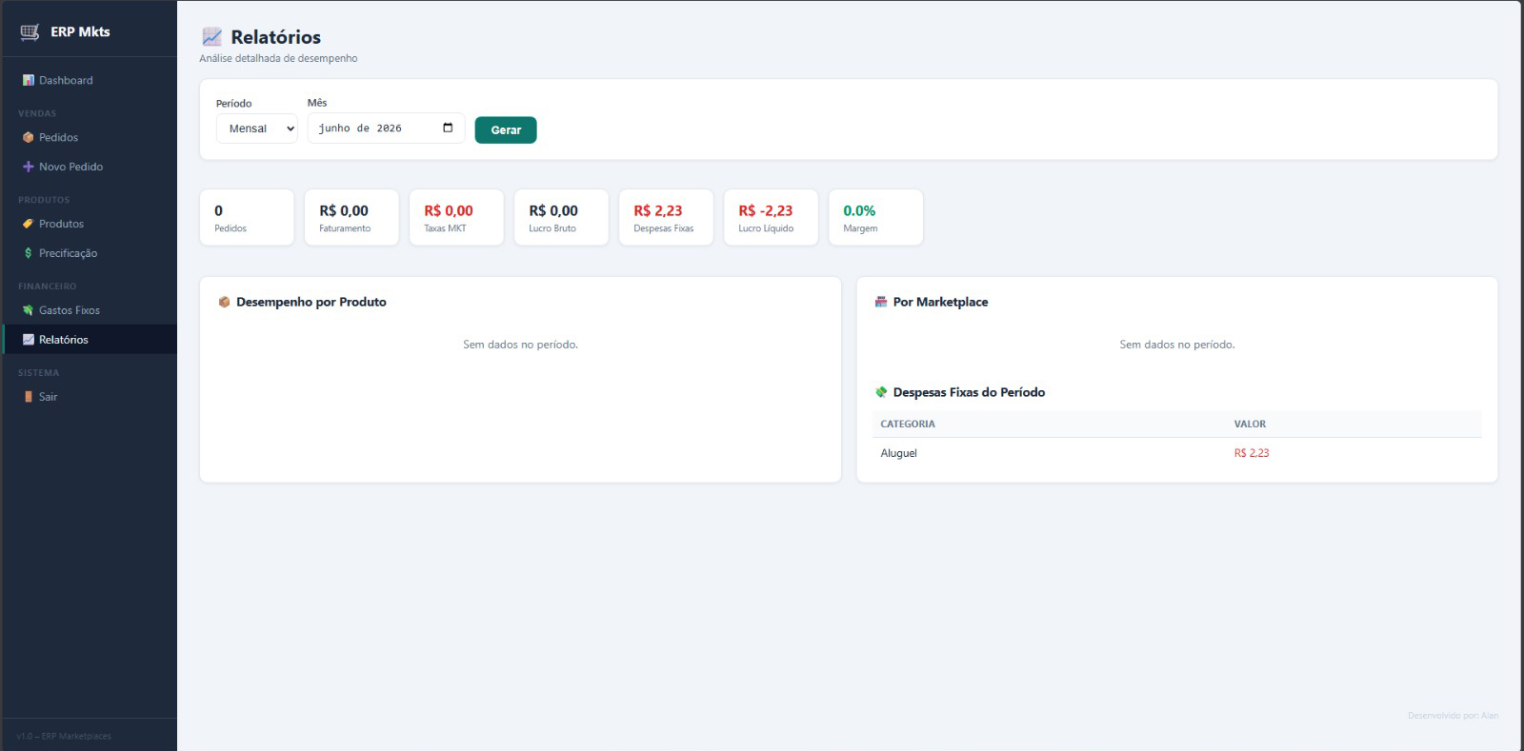This screenshot has width=1524, height=751.
Task: Click the Pedidos box icon in sidebar
Action: pyautogui.click(x=29, y=137)
